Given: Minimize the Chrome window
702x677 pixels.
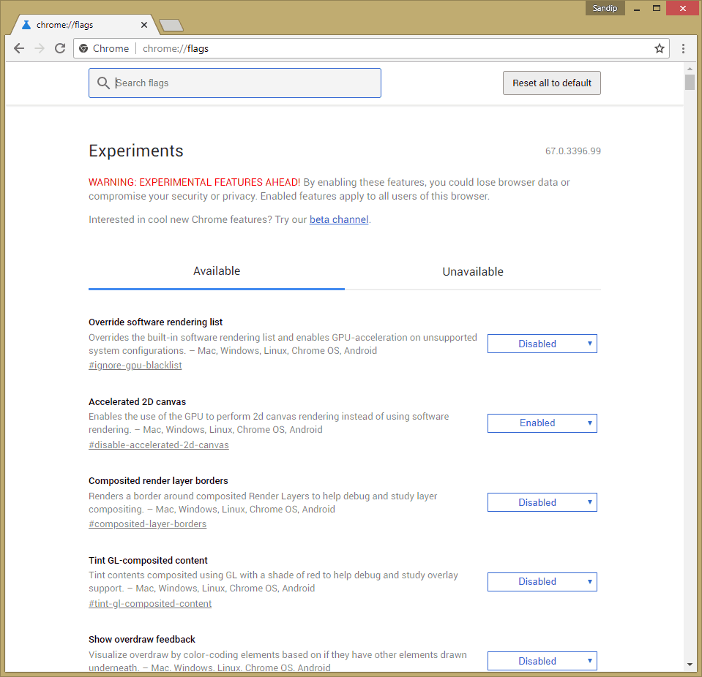Looking at the screenshot, I should (x=637, y=8).
